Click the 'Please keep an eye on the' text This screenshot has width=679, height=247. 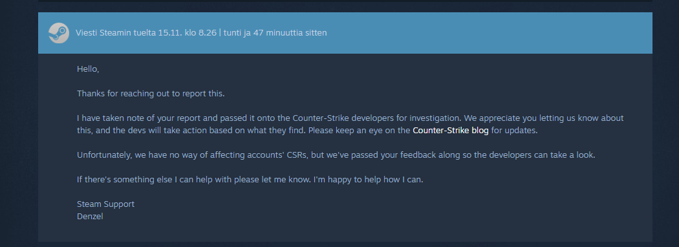359,131
